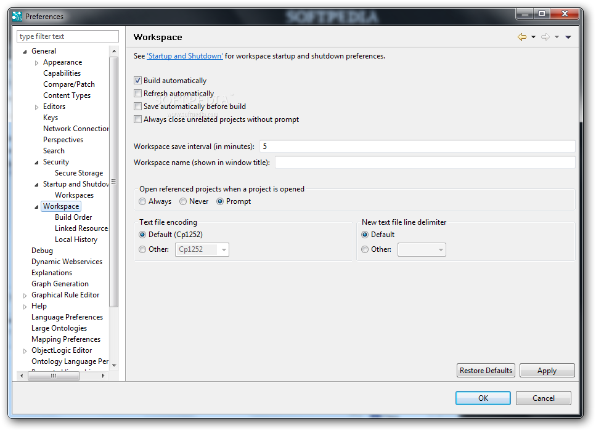The width and height of the screenshot is (596, 431).
Task: Click the Restore Defaults button
Action: tap(486, 371)
